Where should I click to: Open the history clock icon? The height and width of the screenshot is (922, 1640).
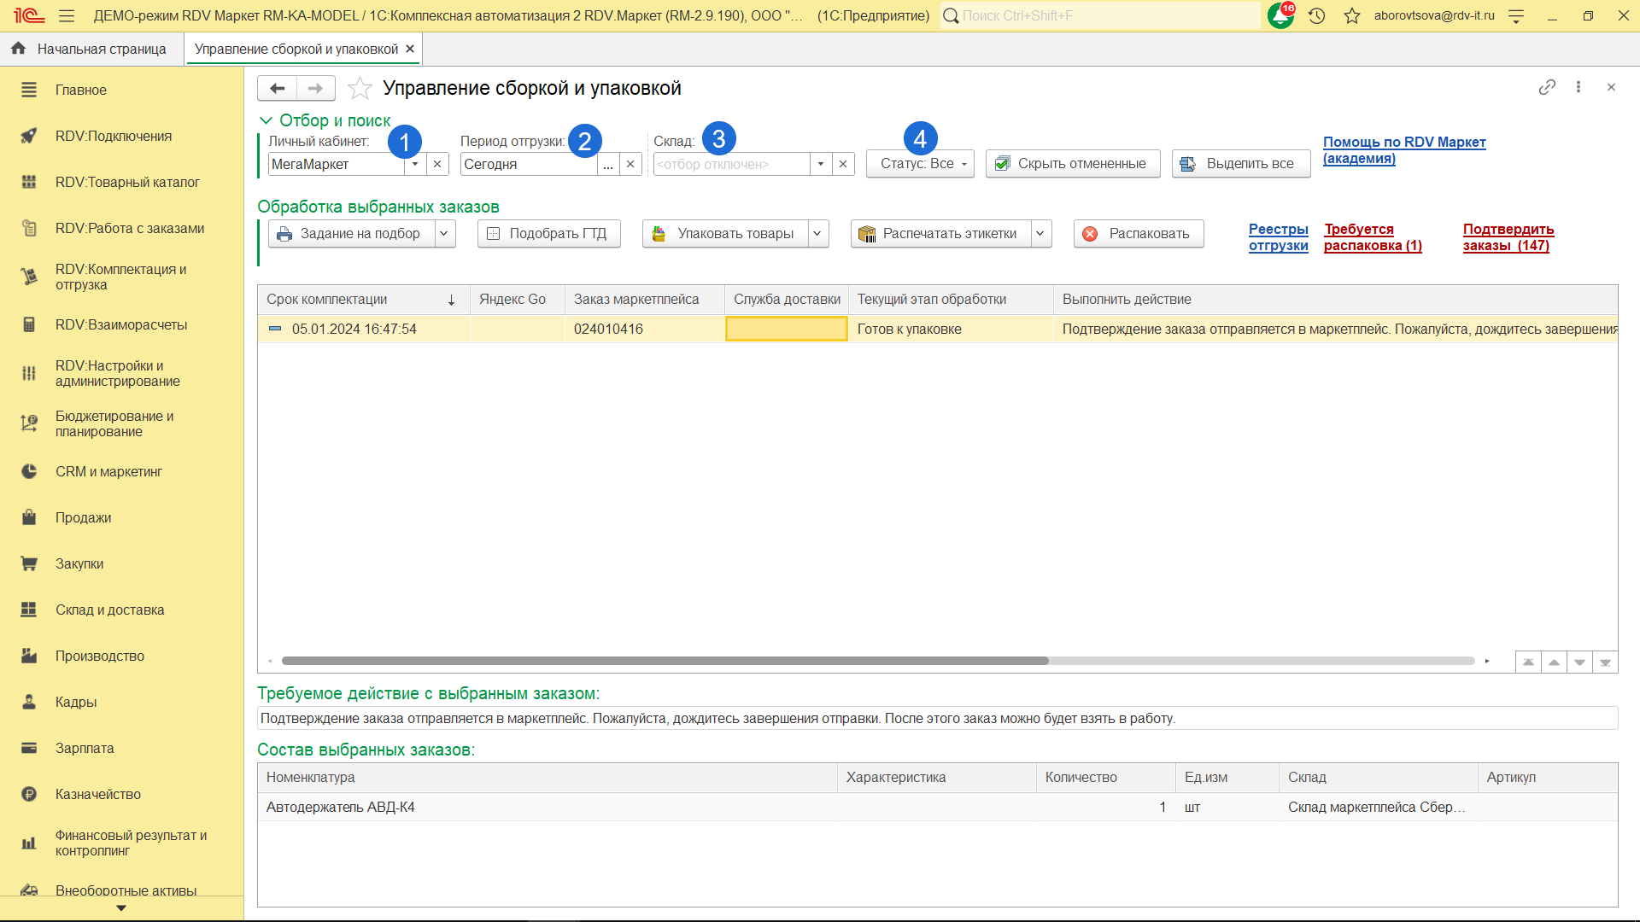tap(1316, 15)
